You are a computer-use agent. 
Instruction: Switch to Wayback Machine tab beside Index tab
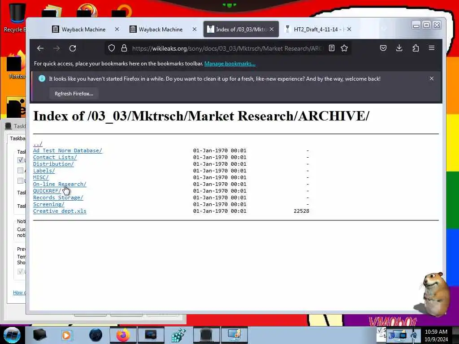[x=160, y=29]
